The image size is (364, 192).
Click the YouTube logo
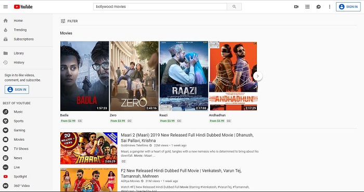tap(23, 7)
